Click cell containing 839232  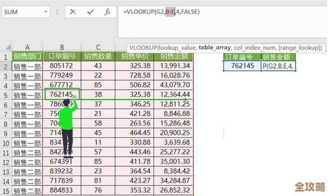(62, 171)
